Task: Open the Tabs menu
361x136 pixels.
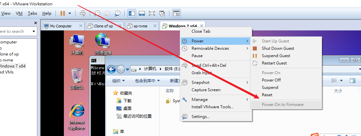Action: pos(33,13)
